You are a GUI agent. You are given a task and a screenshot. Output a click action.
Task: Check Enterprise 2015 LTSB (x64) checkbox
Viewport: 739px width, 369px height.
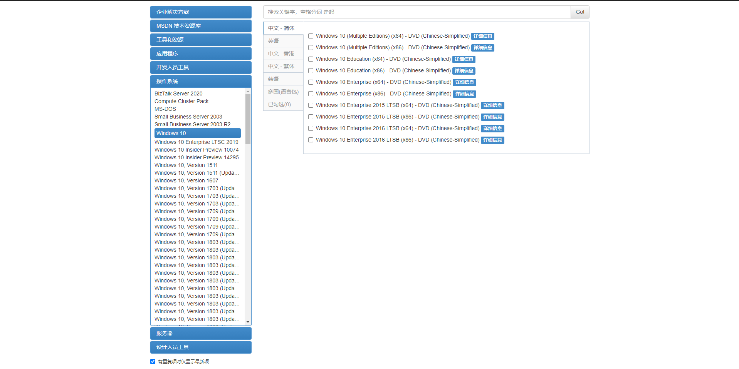[311, 105]
